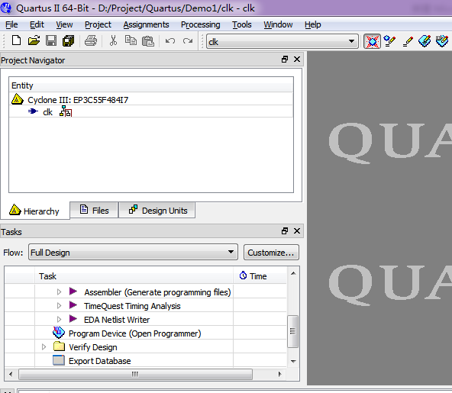The width and height of the screenshot is (452, 393).
Task: Open a file with the folder icon
Action: click(x=34, y=40)
